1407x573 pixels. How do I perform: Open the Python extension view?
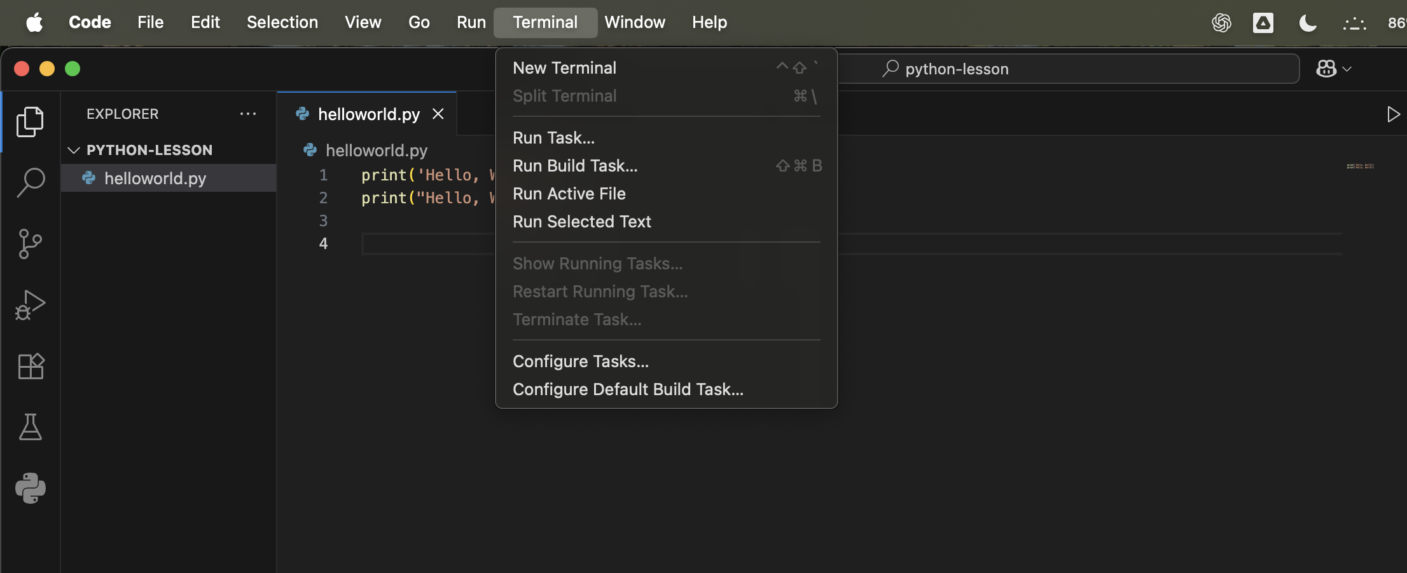[30, 488]
